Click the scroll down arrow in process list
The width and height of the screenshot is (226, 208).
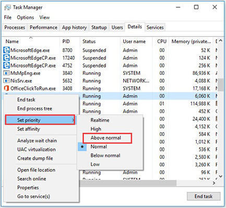221,176
